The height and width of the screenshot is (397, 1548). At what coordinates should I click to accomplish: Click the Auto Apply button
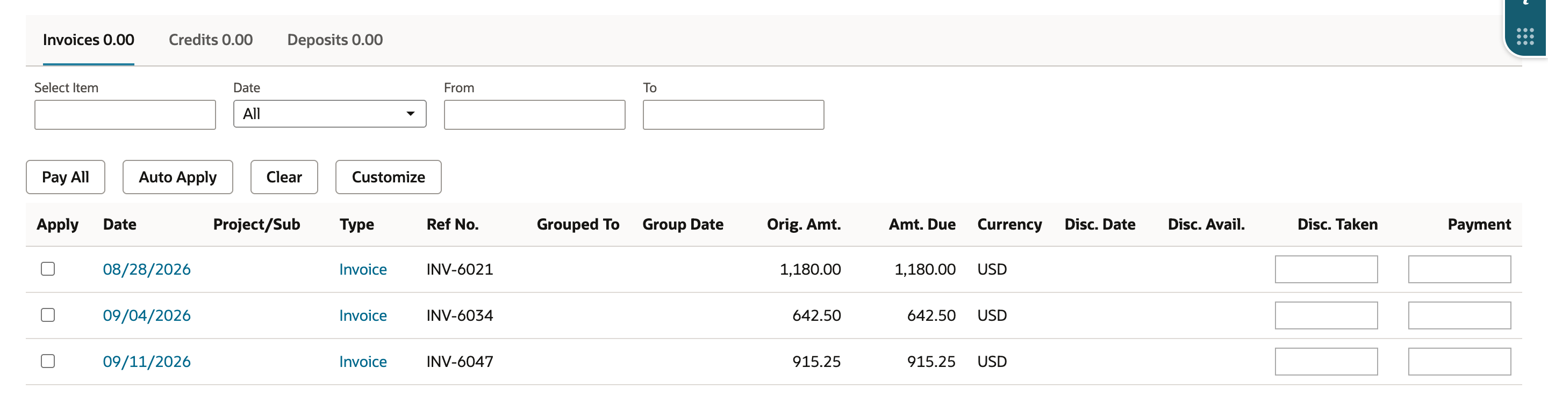point(178,177)
